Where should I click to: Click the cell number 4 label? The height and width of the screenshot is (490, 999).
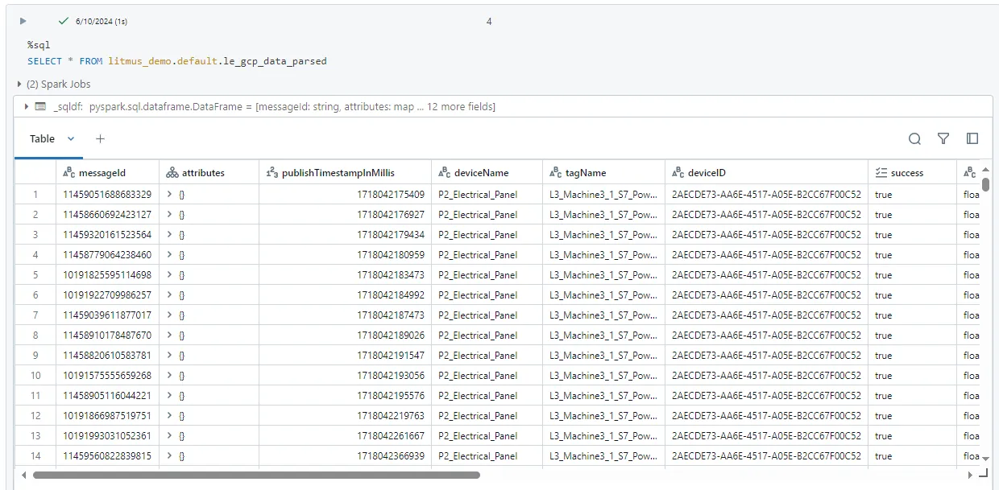pos(489,22)
